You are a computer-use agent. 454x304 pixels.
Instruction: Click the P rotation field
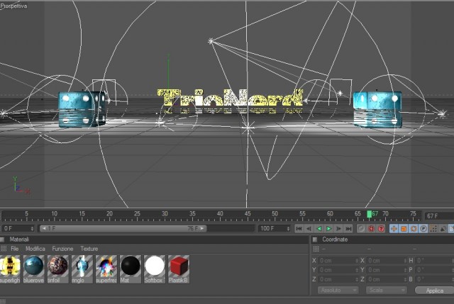tap(434, 270)
